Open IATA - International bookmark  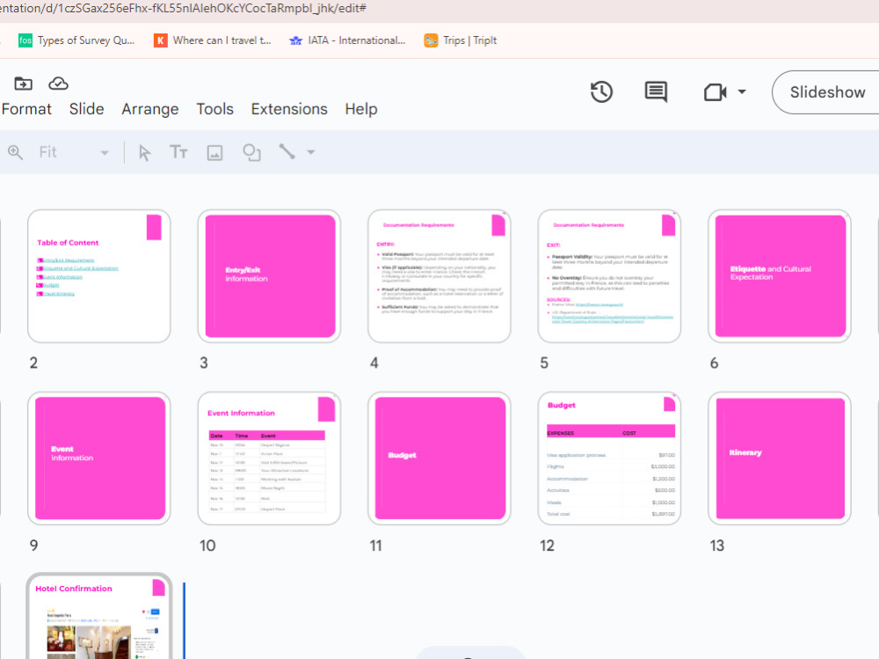point(347,40)
